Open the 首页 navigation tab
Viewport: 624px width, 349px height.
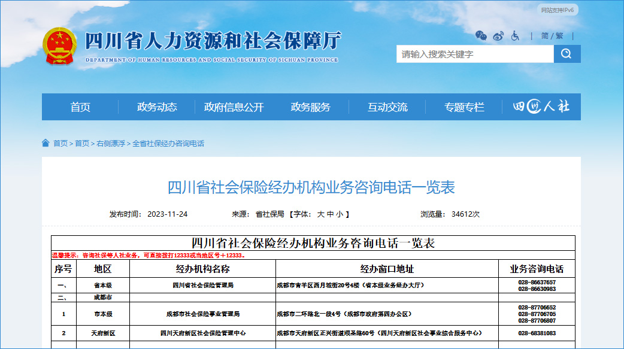point(80,107)
